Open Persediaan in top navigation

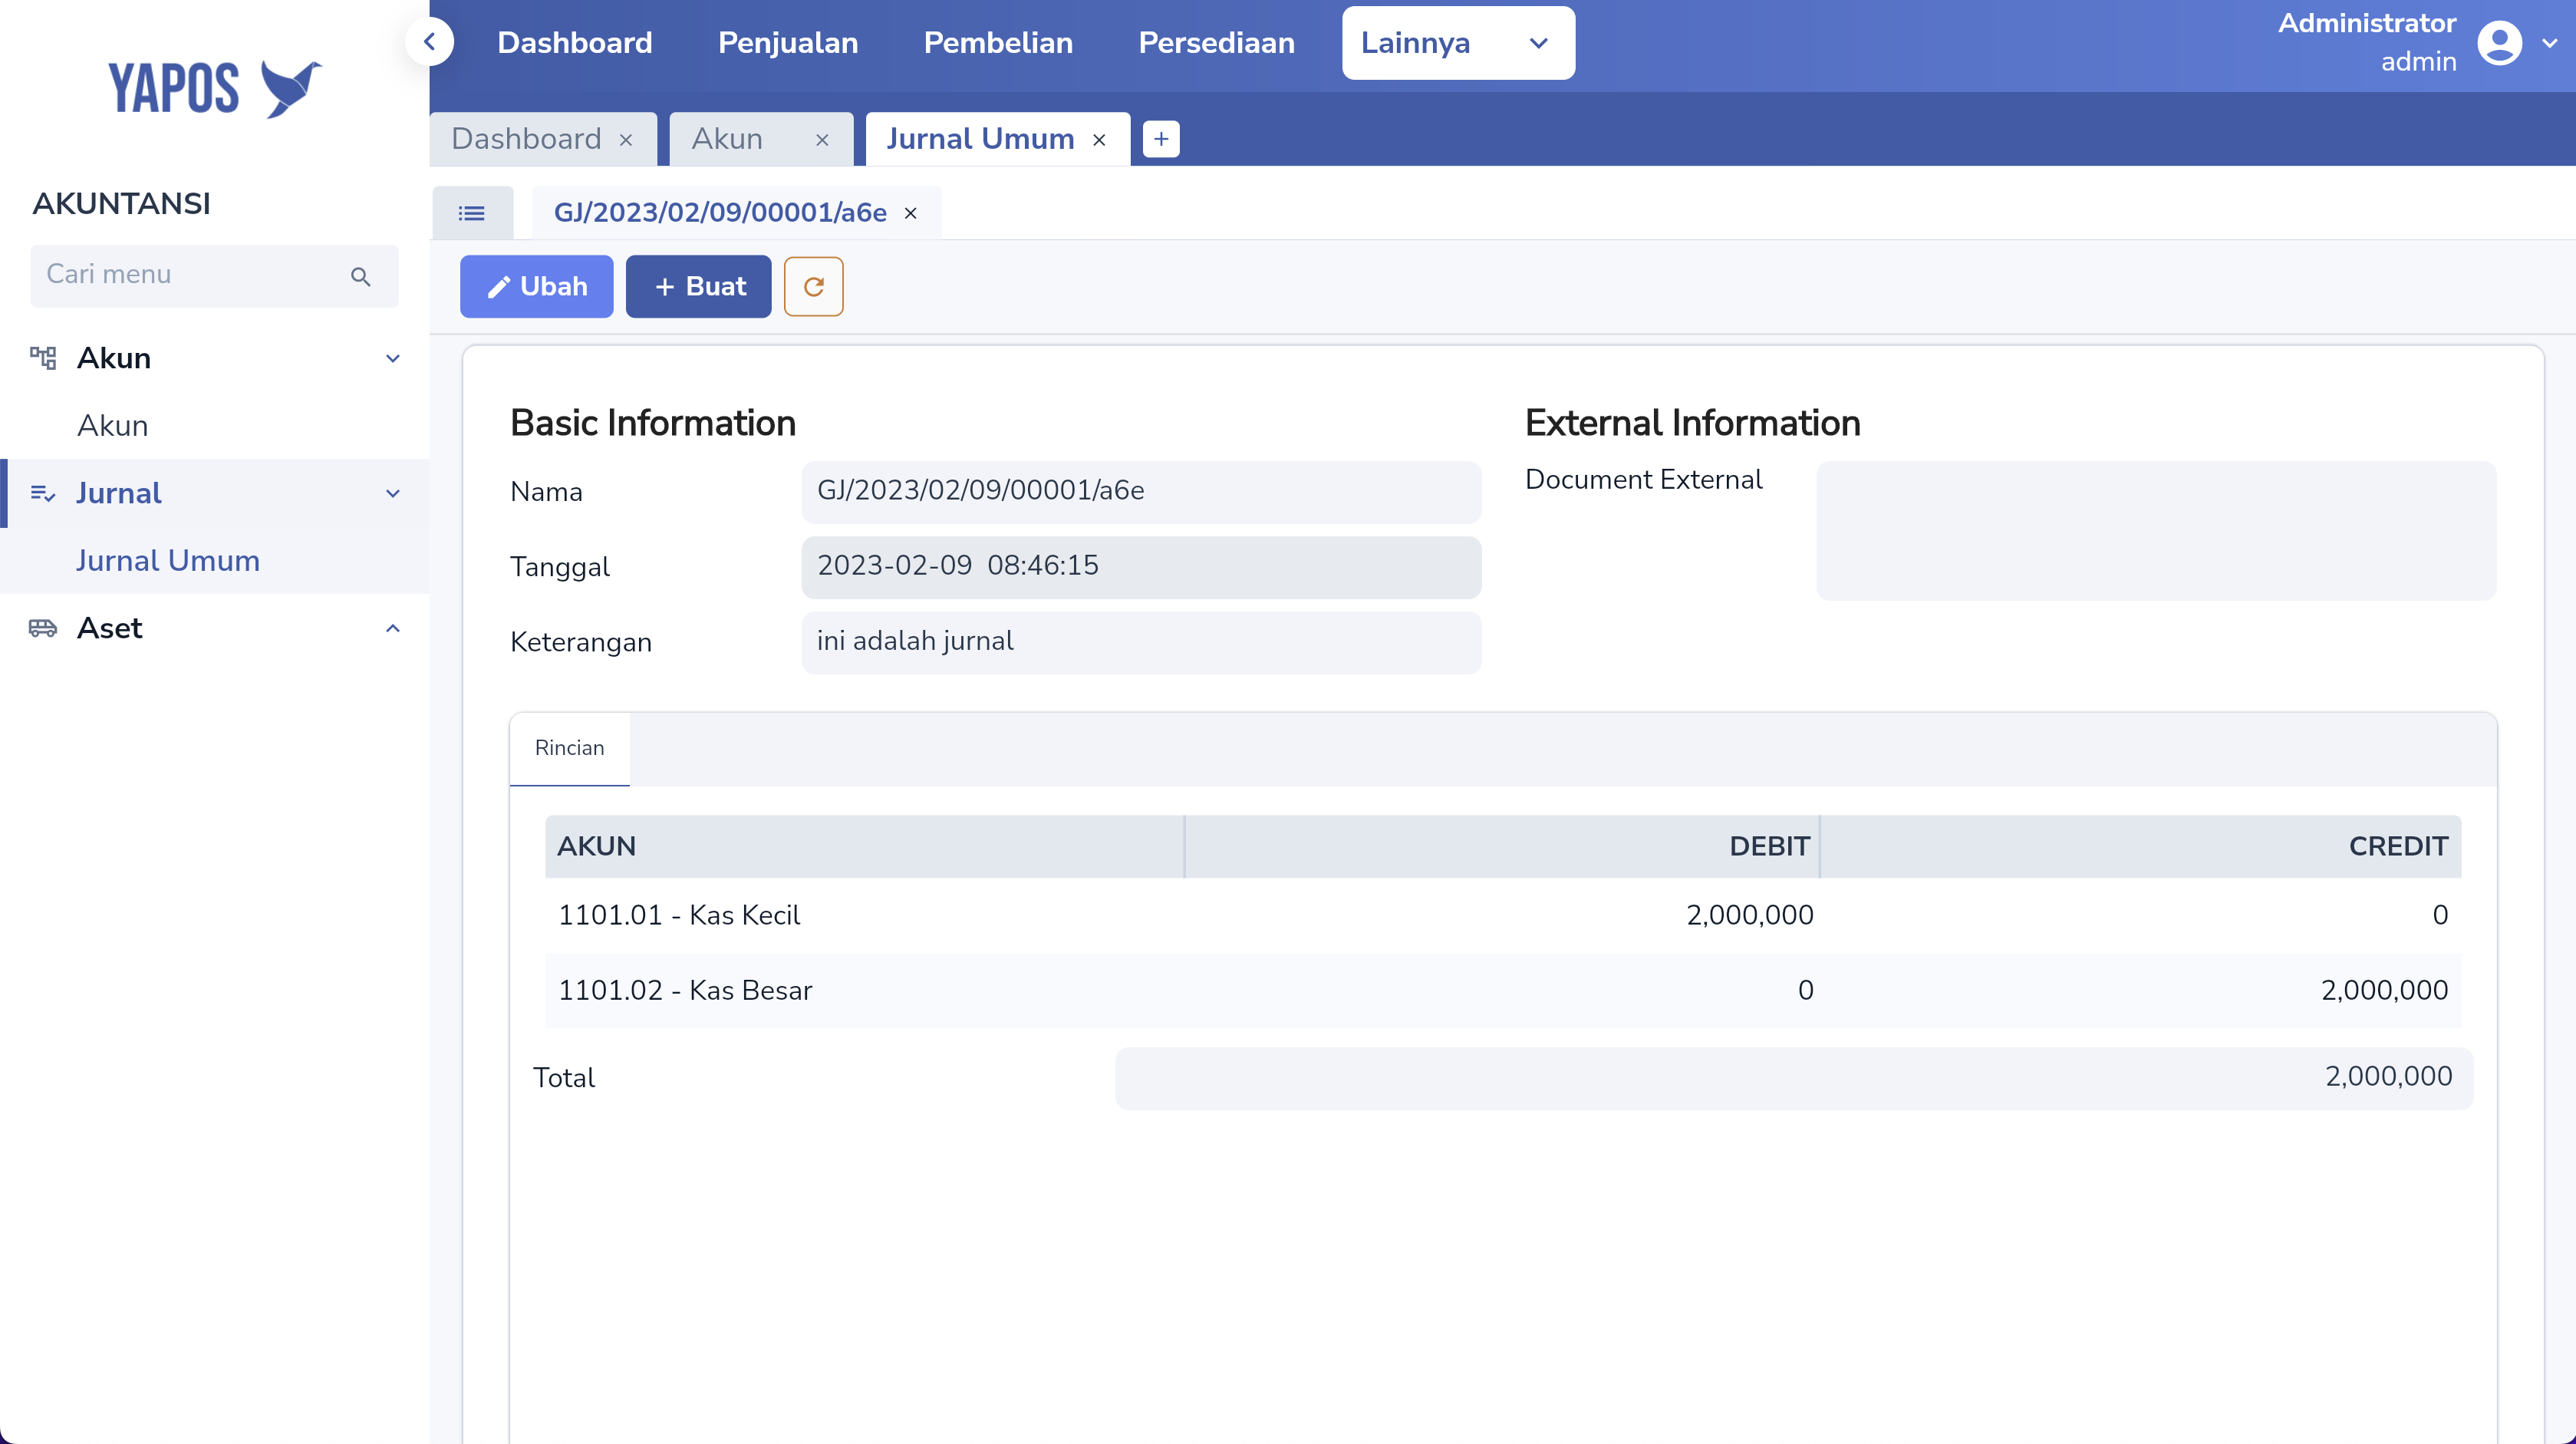coord(1216,43)
